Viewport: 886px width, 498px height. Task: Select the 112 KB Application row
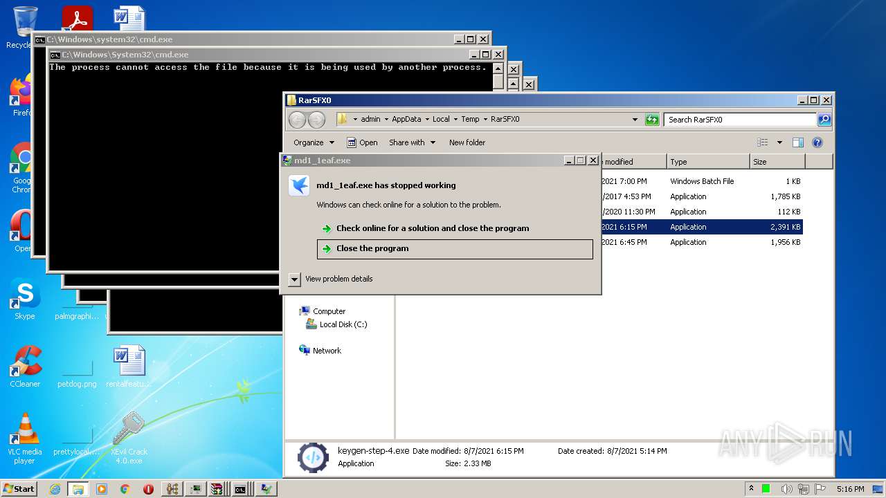click(x=701, y=212)
